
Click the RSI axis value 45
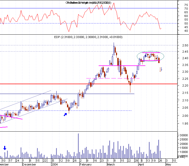point(186,27)
